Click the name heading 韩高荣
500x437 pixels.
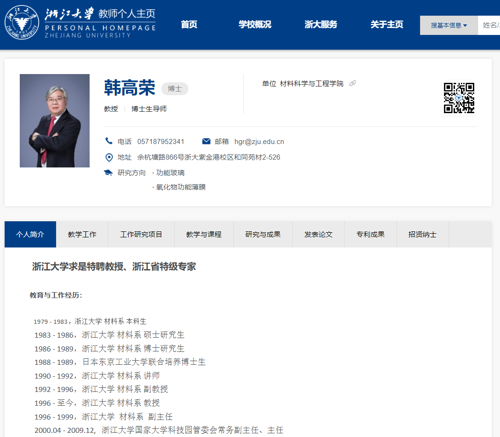pyautogui.click(x=130, y=88)
